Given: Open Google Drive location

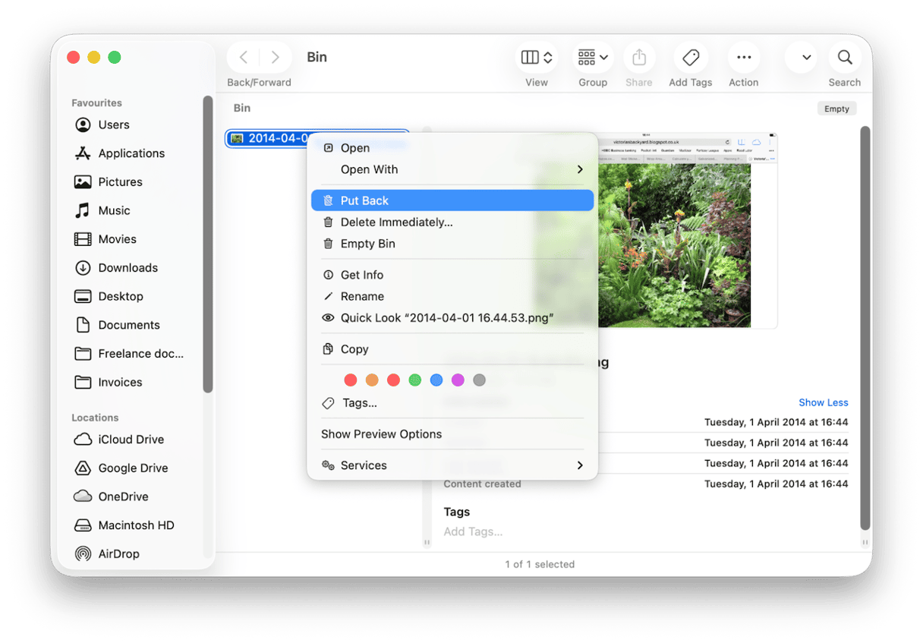Looking at the screenshot, I should 133,468.
